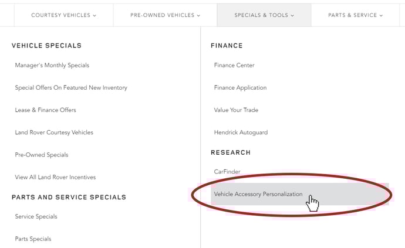View Pre-Owned Specials page
The height and width of the screenshot is (248, 405).
42,155
